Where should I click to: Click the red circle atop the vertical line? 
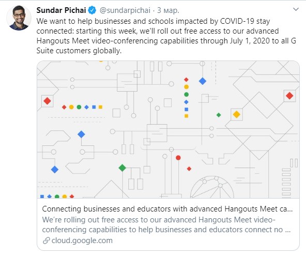(x=178, y=158)
